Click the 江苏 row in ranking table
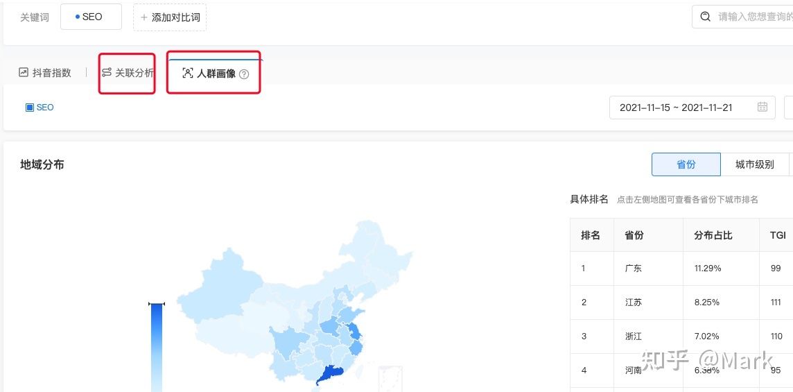This screenshot has height=392, width=793. [681, 302]
